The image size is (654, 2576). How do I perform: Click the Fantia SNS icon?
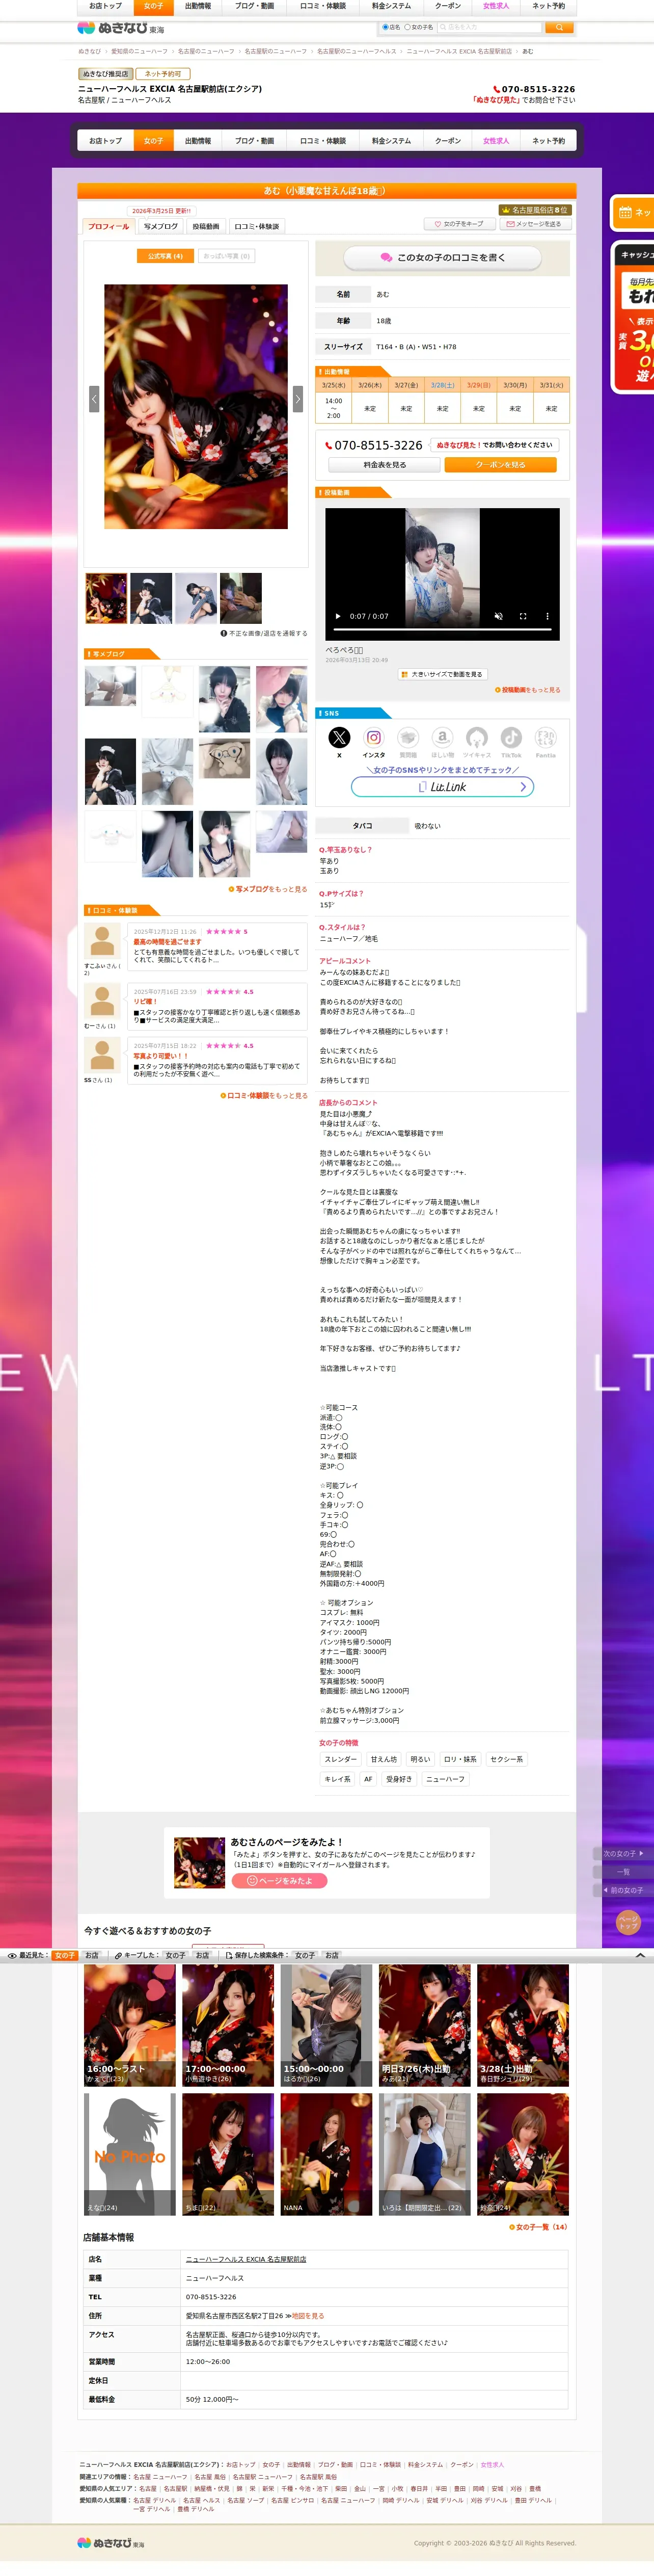pos(545,737)
